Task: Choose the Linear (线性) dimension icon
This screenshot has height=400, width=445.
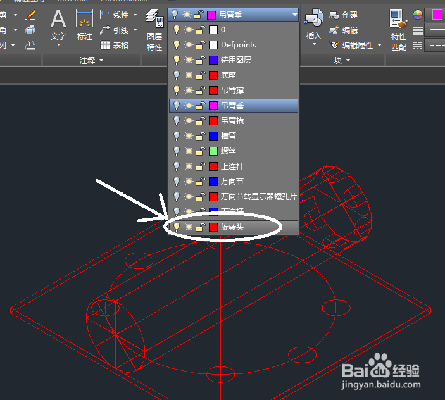Action: (105, 15)
